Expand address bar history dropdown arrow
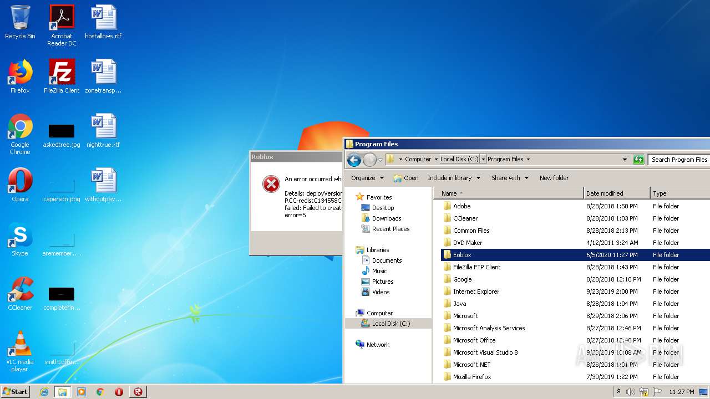The height and width of the screenshot is (399, 710). (x=626, y=159)
